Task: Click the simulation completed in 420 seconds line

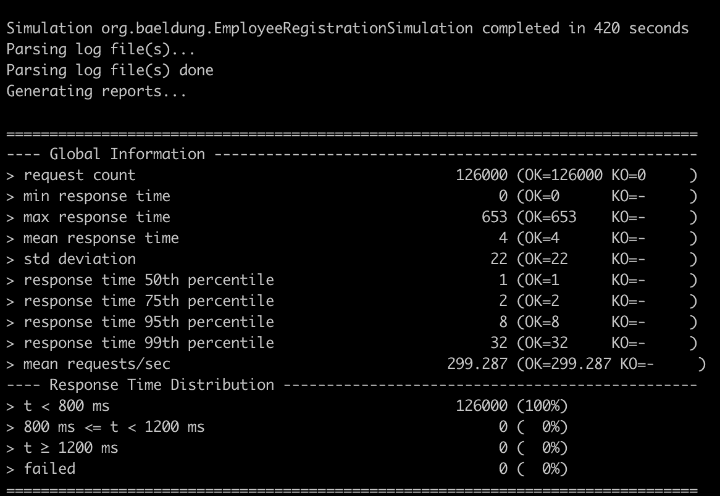Action: pos(348,28)
